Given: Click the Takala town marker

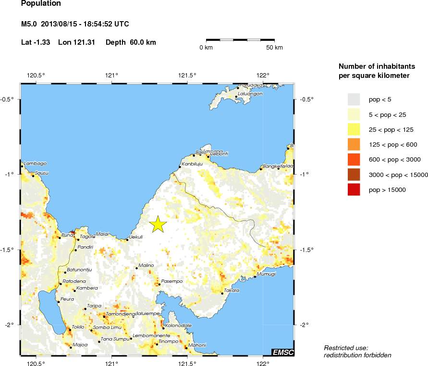Looking at the screenshot, I should point(222,293).
